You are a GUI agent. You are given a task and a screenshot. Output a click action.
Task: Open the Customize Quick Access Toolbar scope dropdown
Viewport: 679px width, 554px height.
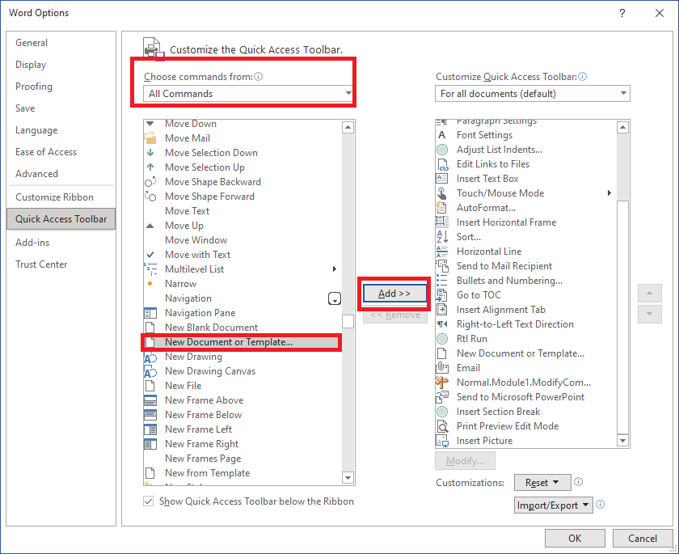tap(532, 94)
